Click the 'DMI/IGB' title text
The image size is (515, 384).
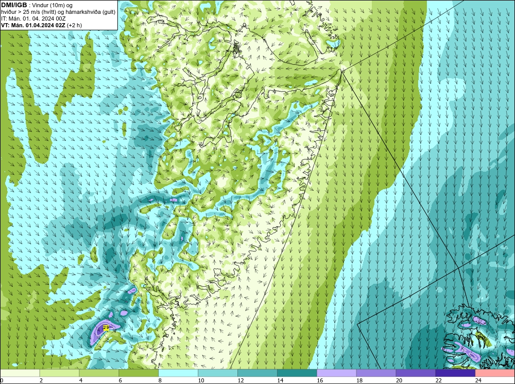pos(14,5)
